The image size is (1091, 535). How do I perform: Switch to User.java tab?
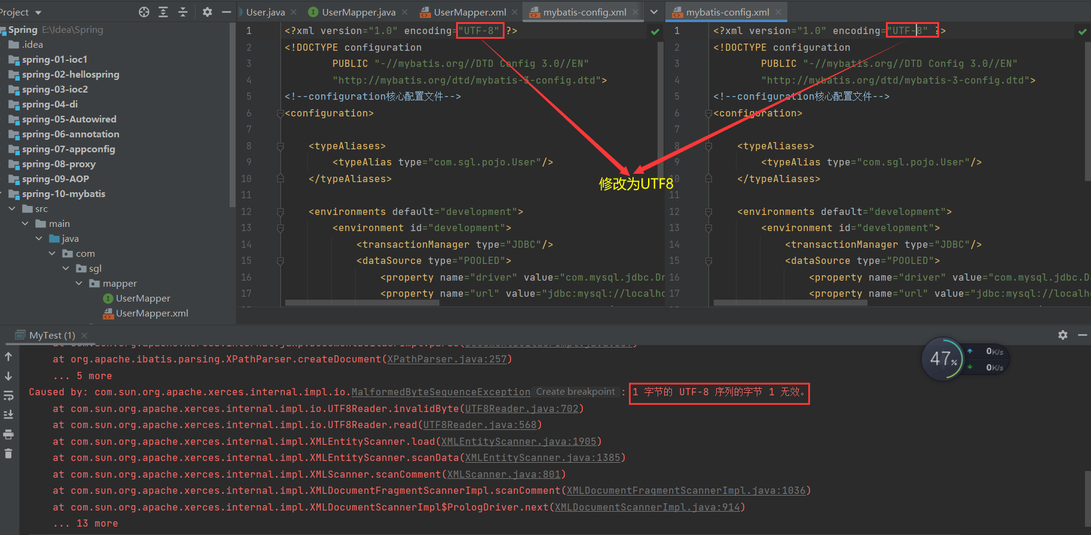click(265, 12)
